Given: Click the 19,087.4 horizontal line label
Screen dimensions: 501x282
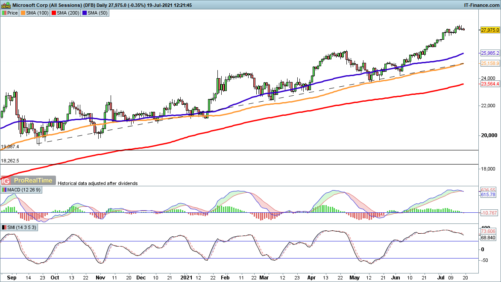Looking at the screenshot, I should pos(10,147).
